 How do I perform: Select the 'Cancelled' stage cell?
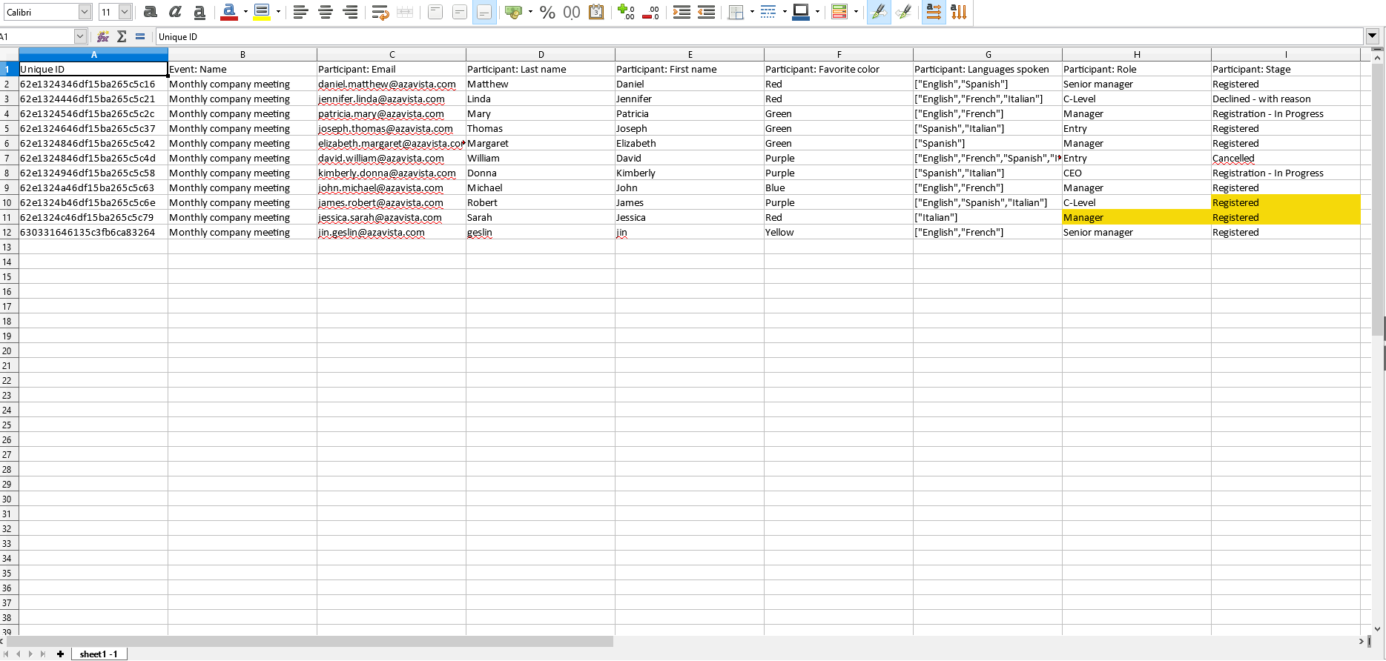point(1286,158)
